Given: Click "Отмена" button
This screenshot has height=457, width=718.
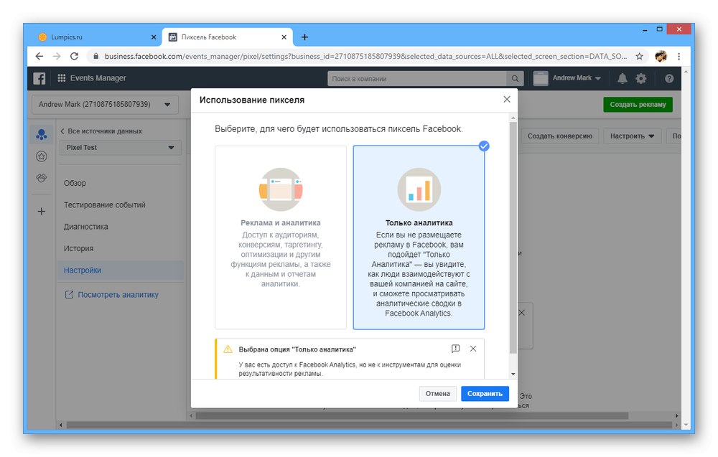Looking at the screenshot, I should click(x=437, y=393).
